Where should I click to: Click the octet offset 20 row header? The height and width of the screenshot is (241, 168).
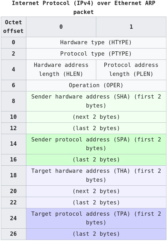pos(13,191)
